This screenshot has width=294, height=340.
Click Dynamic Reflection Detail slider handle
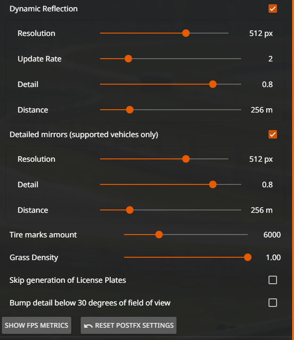coord(213,84)
